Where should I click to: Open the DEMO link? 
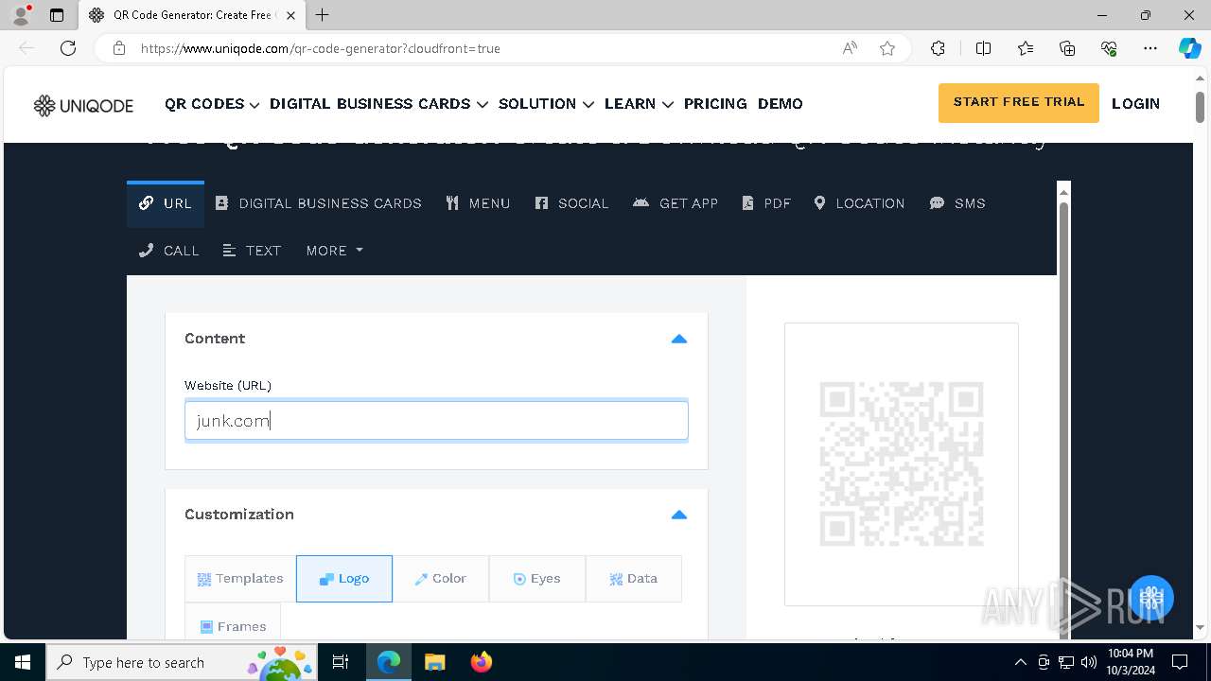tap(780, 104)
